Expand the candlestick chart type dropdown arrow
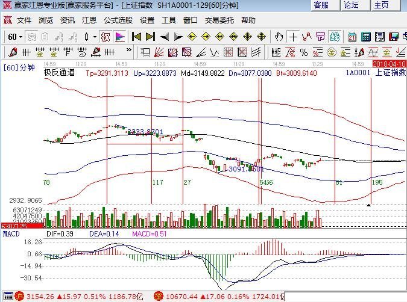Image resolution: width=407 pixels, height=302 pixels. point(95,37)
